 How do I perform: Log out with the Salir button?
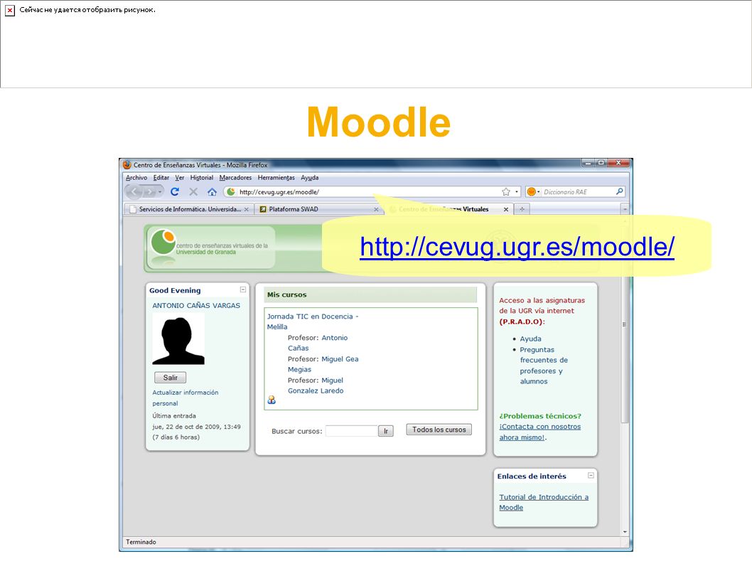click(171, 378)
